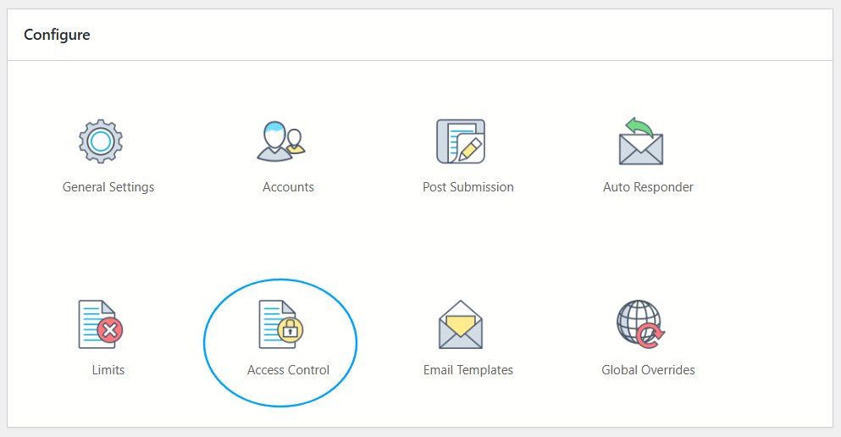
Task: Click the General Settings label
Action: 108,187
